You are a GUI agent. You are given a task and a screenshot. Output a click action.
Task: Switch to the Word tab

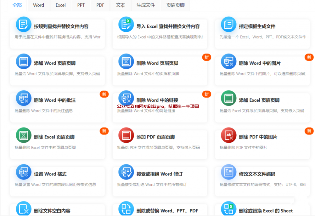[38, 5]
